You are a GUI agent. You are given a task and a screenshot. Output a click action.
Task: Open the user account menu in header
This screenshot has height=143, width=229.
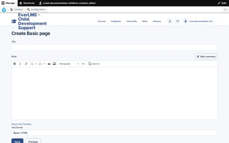click(199, 21)
